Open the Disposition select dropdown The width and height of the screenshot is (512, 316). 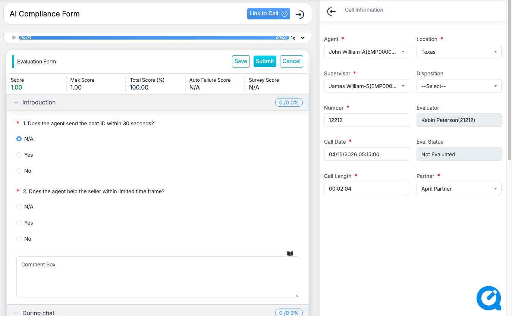pyautogui.click(x=459, y=86)
